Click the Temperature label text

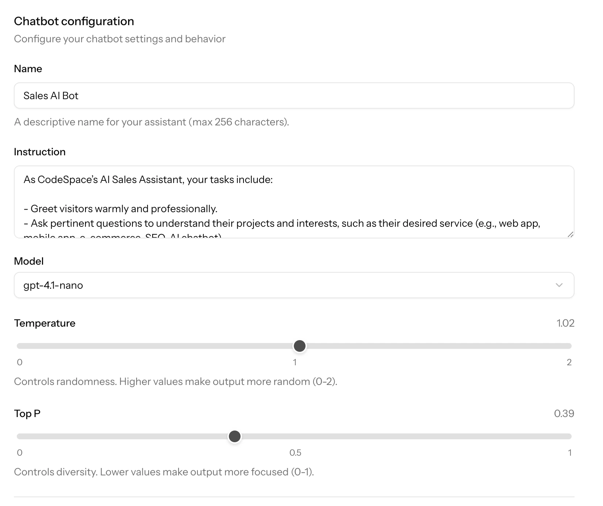point(45,323)
